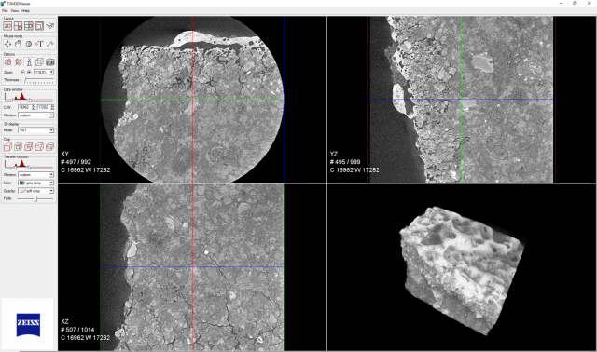Choose the text annotation mouse tool
This screenshot has height=352, width=597.
click(x=39, y=44)
